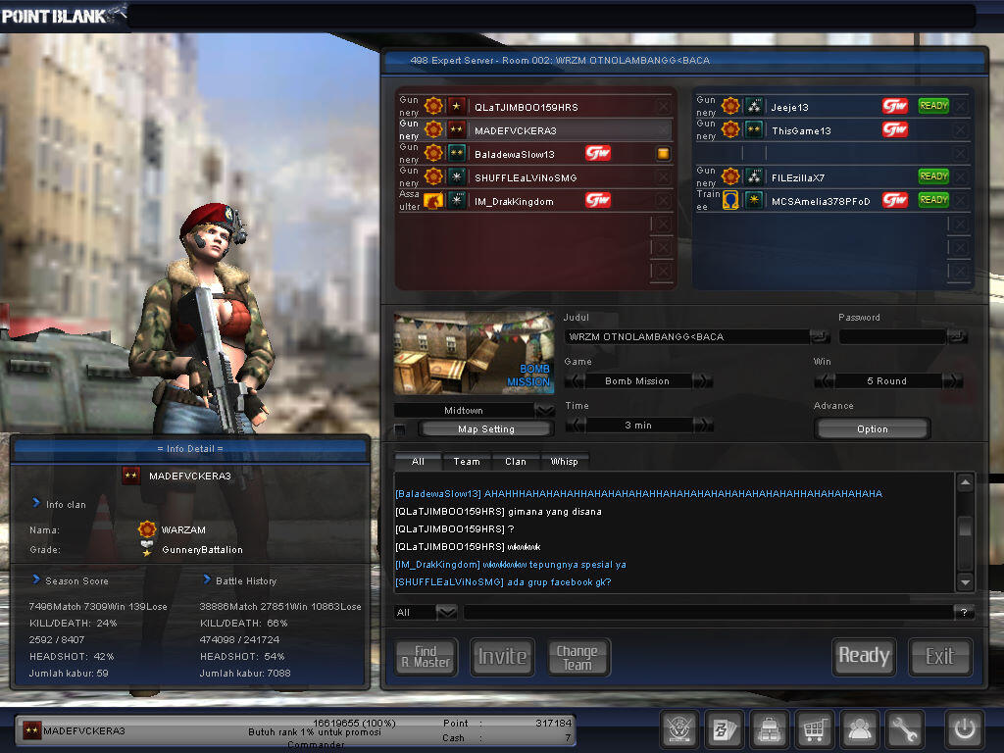Open the PB cards collection icon

(725, 729)
